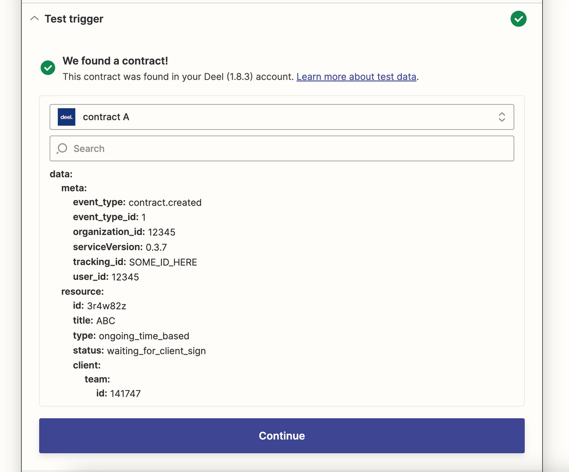The width and height of the screenshot is (569, 472).
Task: Click the magnifying glass search icon
Action: [x=62, y=148]
